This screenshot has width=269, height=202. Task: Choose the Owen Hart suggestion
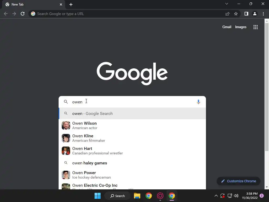click(x=132, y=151)
